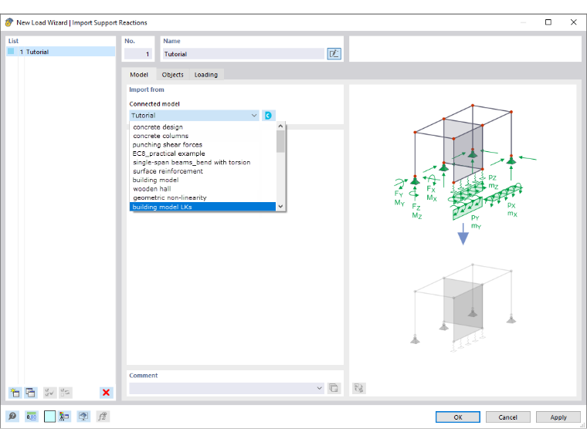Click the No. field showing 1
Image resolution: width=587 pixels, height=442 pixels.
[138, 54]
